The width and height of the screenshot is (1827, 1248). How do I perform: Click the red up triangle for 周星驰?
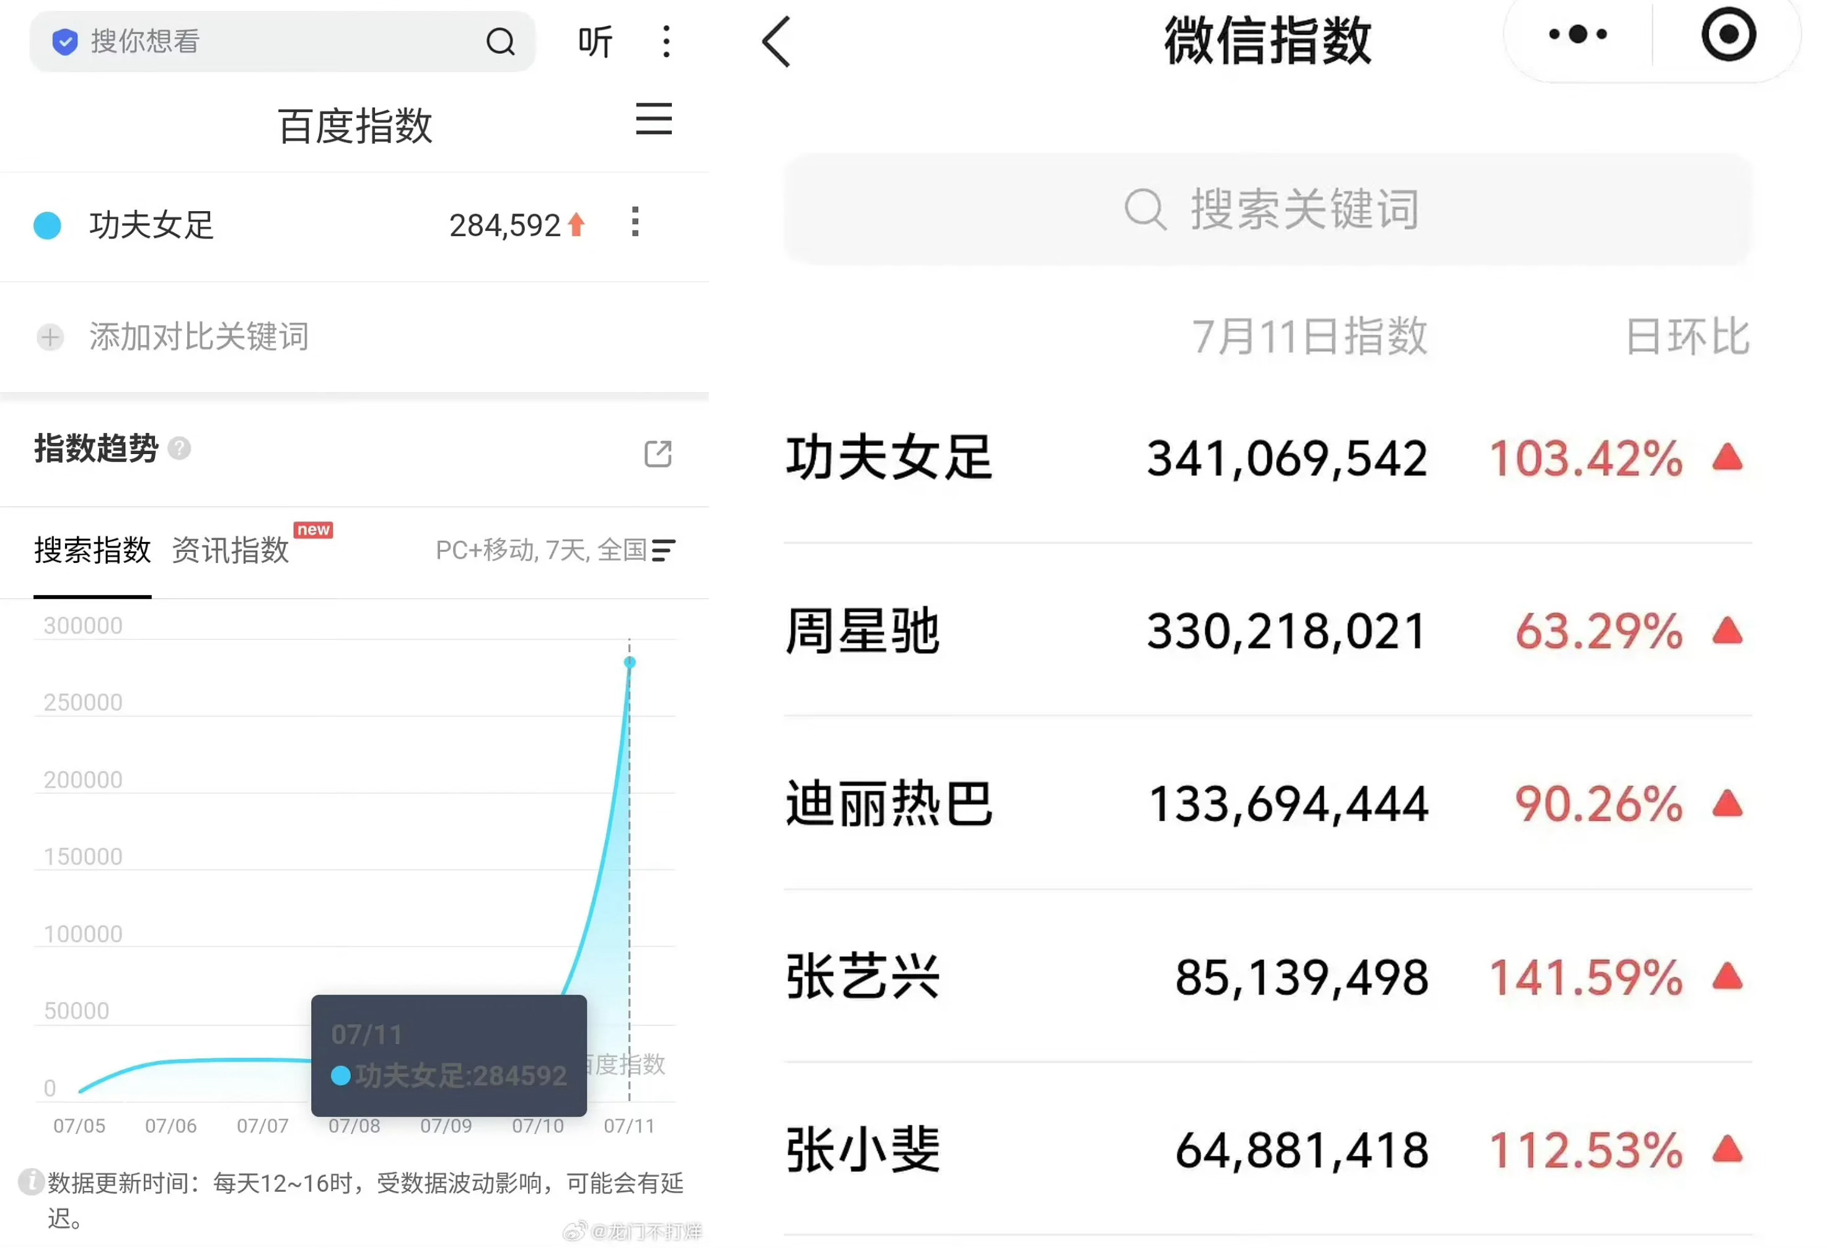coord(1727,631)
